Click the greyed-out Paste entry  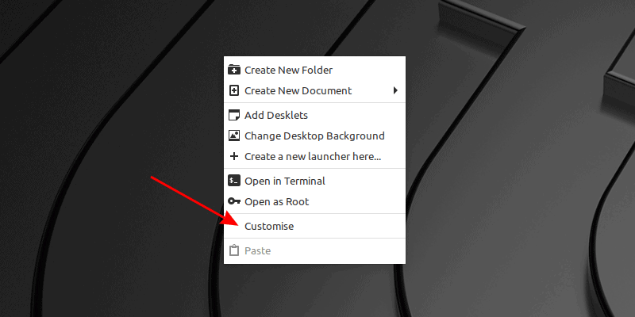257,250
